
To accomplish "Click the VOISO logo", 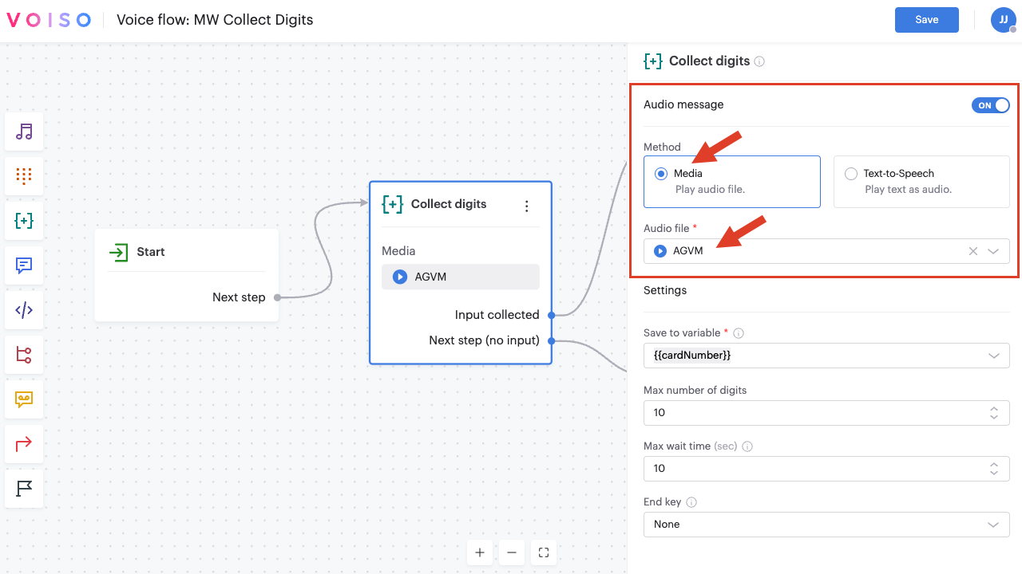I will [49, 20].
